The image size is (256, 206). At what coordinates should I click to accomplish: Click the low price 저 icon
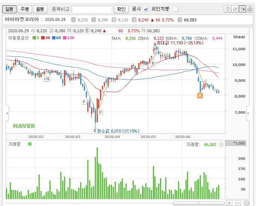pos(114,20)
